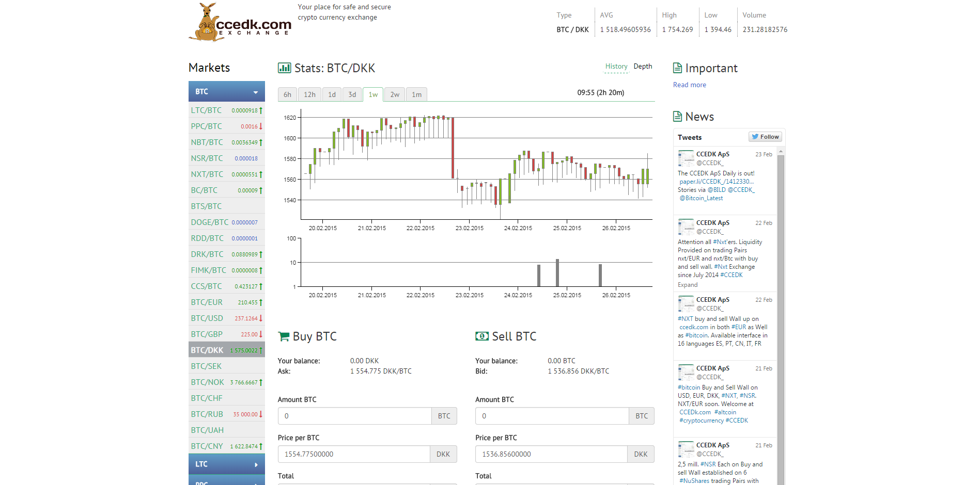The width and height of the screenshot is (964, 485).
Task: Click the Buy Amount BTC input field
Action: 355,416
